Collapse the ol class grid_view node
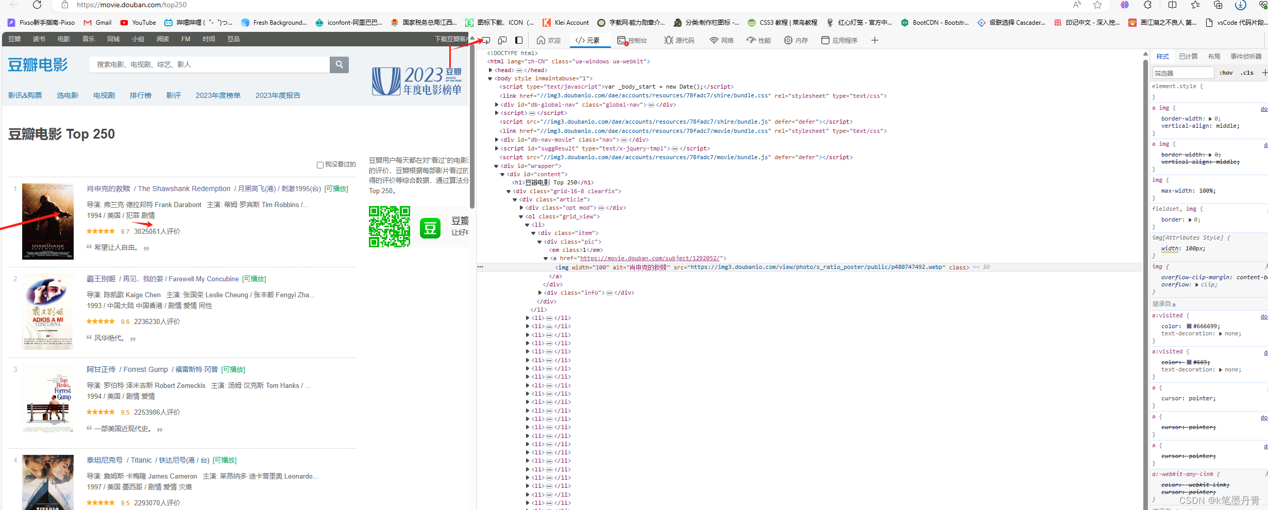Image resolution: width=1268 pixels, height=510 pixels. tap(521, 216)
